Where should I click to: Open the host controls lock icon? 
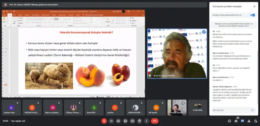(x=256, y=121)
